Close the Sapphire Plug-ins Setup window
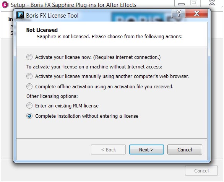This screenshot has width=224, height=182. [212, 3]
